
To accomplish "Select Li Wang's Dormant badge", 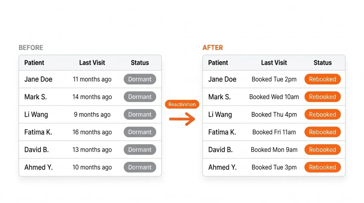I will pyautogui.click(x=140, y=114).
